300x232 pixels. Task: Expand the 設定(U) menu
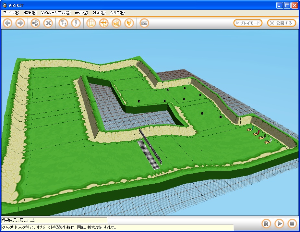pyautogui.click(x=99, y=13)
